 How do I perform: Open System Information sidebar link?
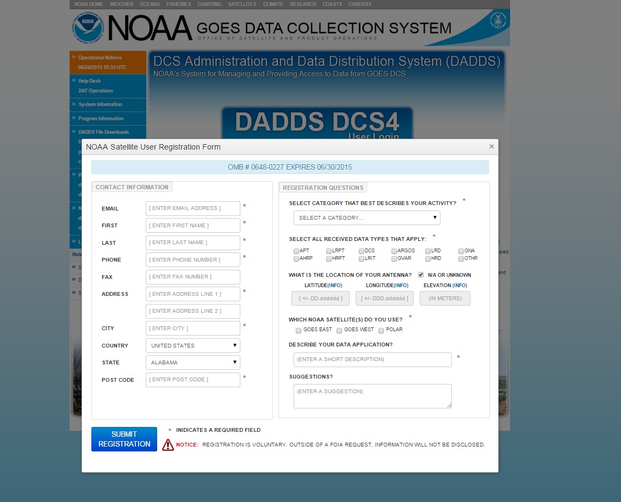pos(100,104)
